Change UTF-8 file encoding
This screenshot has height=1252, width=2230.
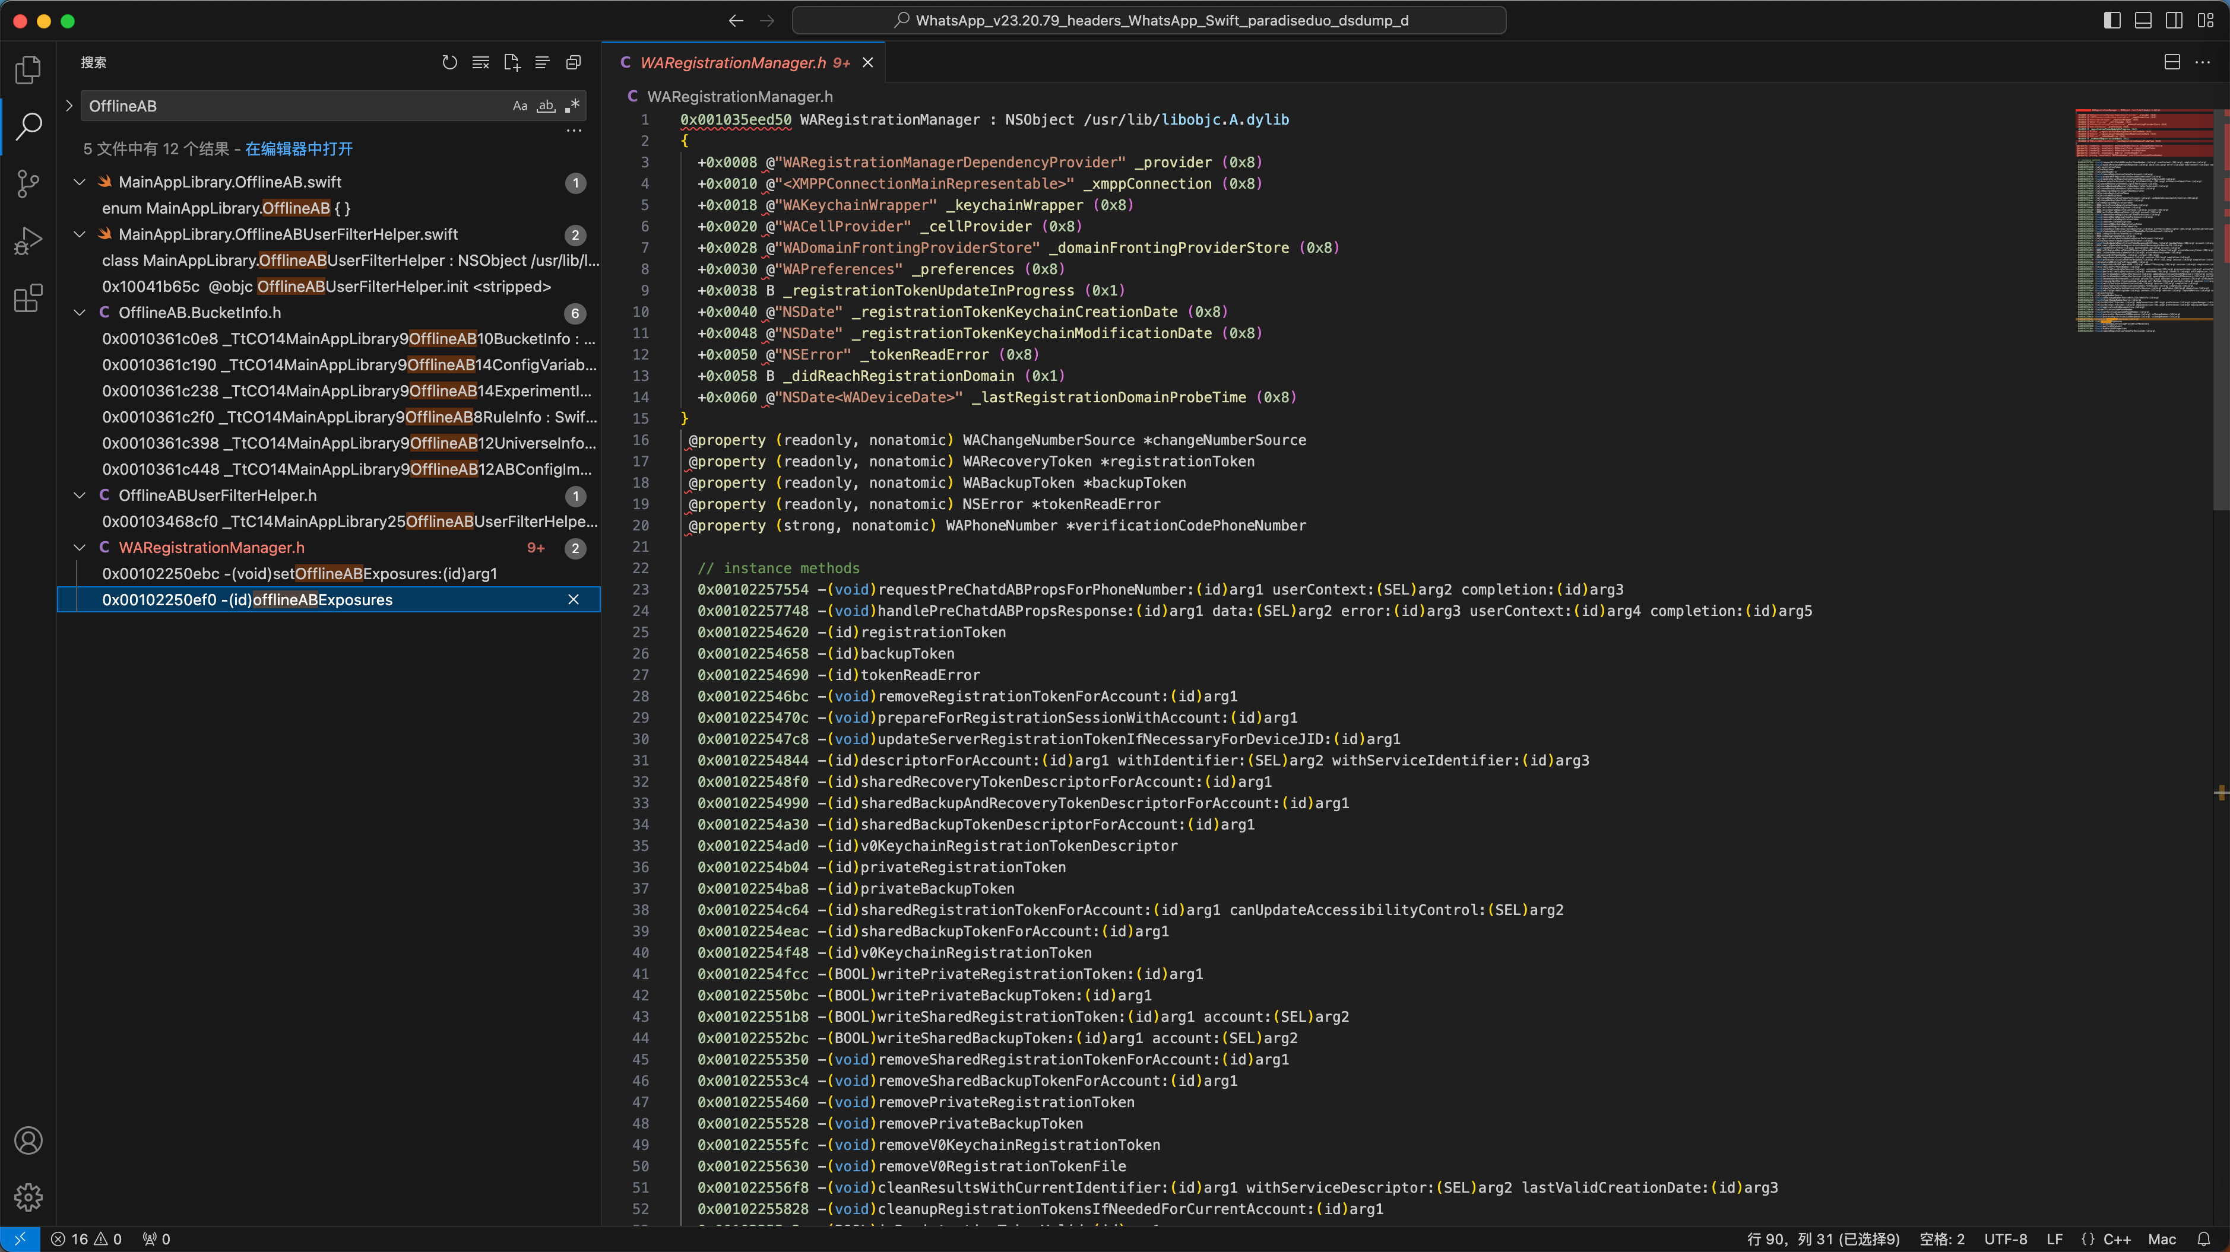point(2005,1239)
